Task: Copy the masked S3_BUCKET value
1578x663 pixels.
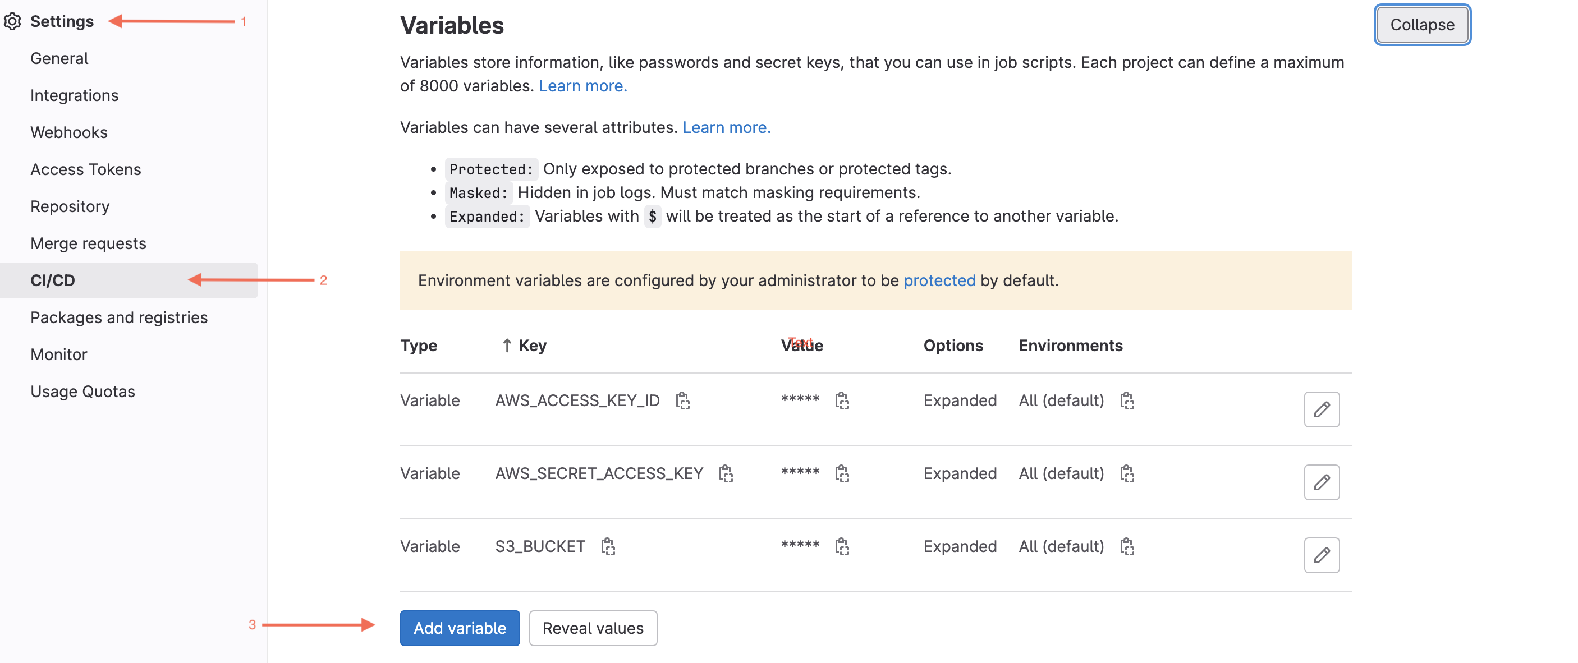Action: 843,546
